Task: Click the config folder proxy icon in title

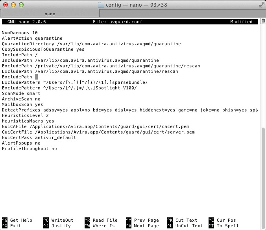Action: pos(101,5)
